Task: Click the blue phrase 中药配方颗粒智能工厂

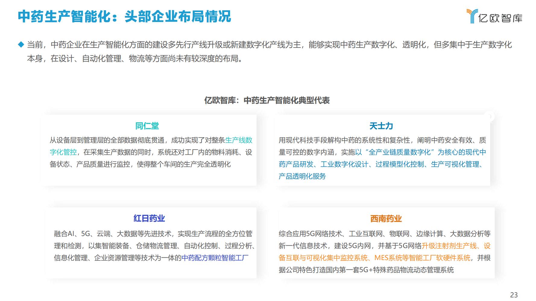Action: coord(215,258)
